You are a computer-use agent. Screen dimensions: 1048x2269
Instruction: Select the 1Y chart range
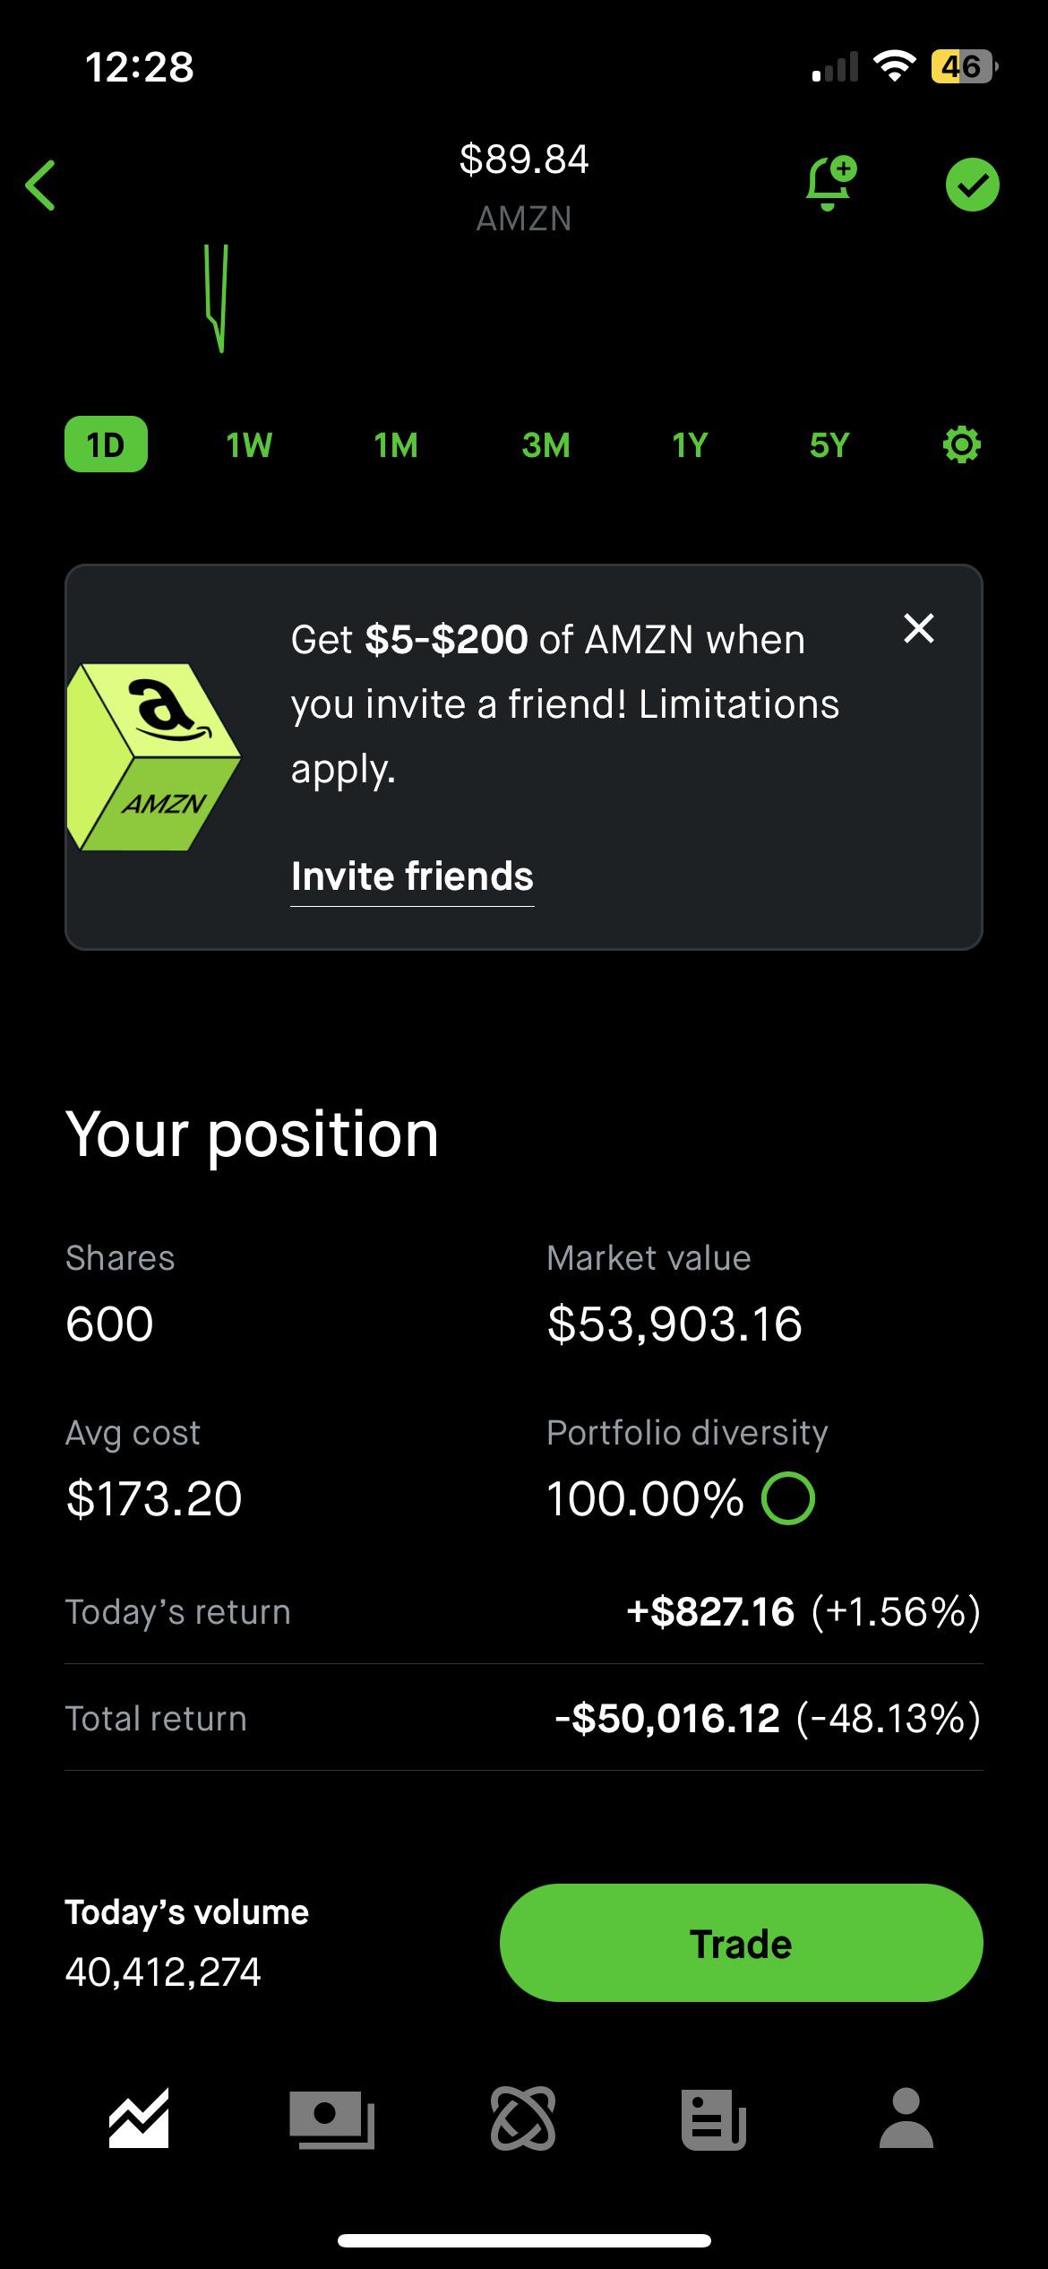click(690, 445)
